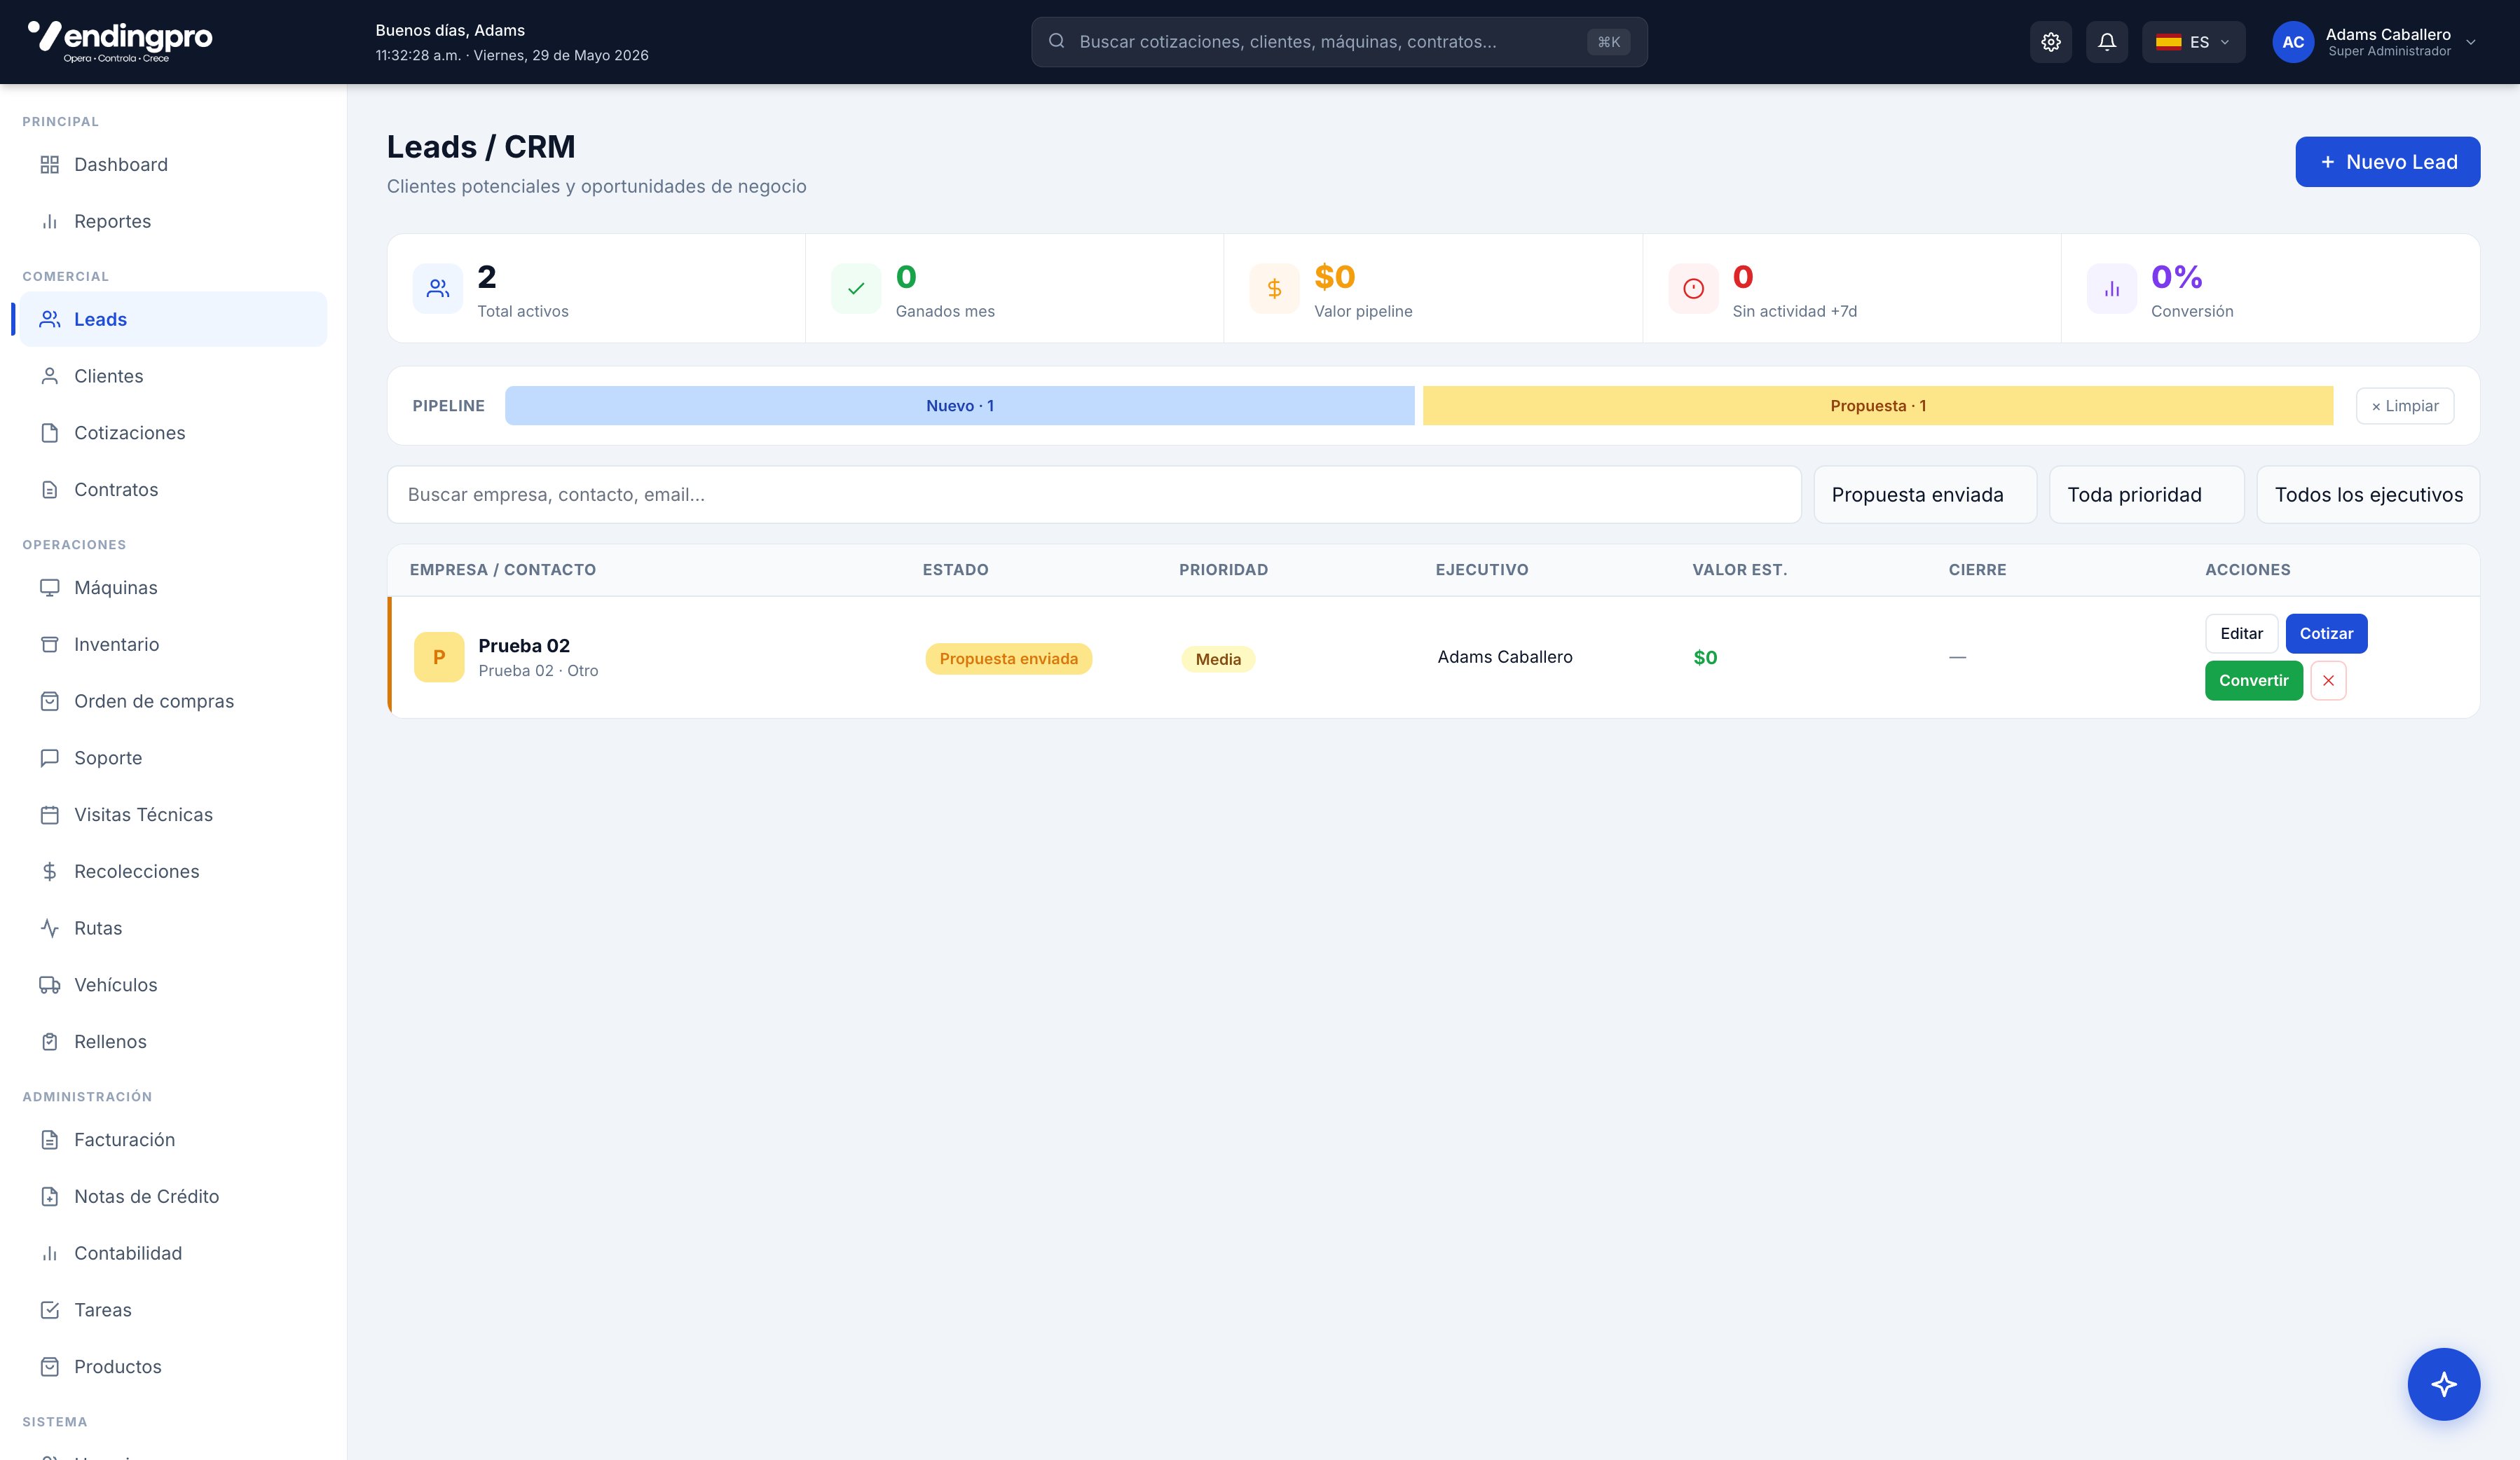Image resolution: width=2520 pixels, height=1460 pixels.
Task: Click the Rellenos clipboard icon
Action: tap(50, 1042)
